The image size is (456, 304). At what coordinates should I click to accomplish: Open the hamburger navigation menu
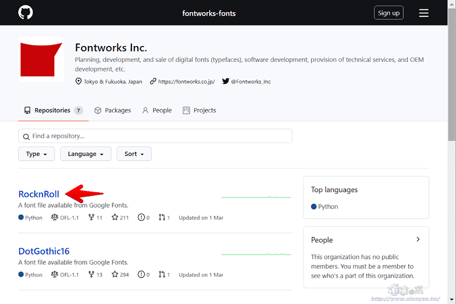pos(424,13)
